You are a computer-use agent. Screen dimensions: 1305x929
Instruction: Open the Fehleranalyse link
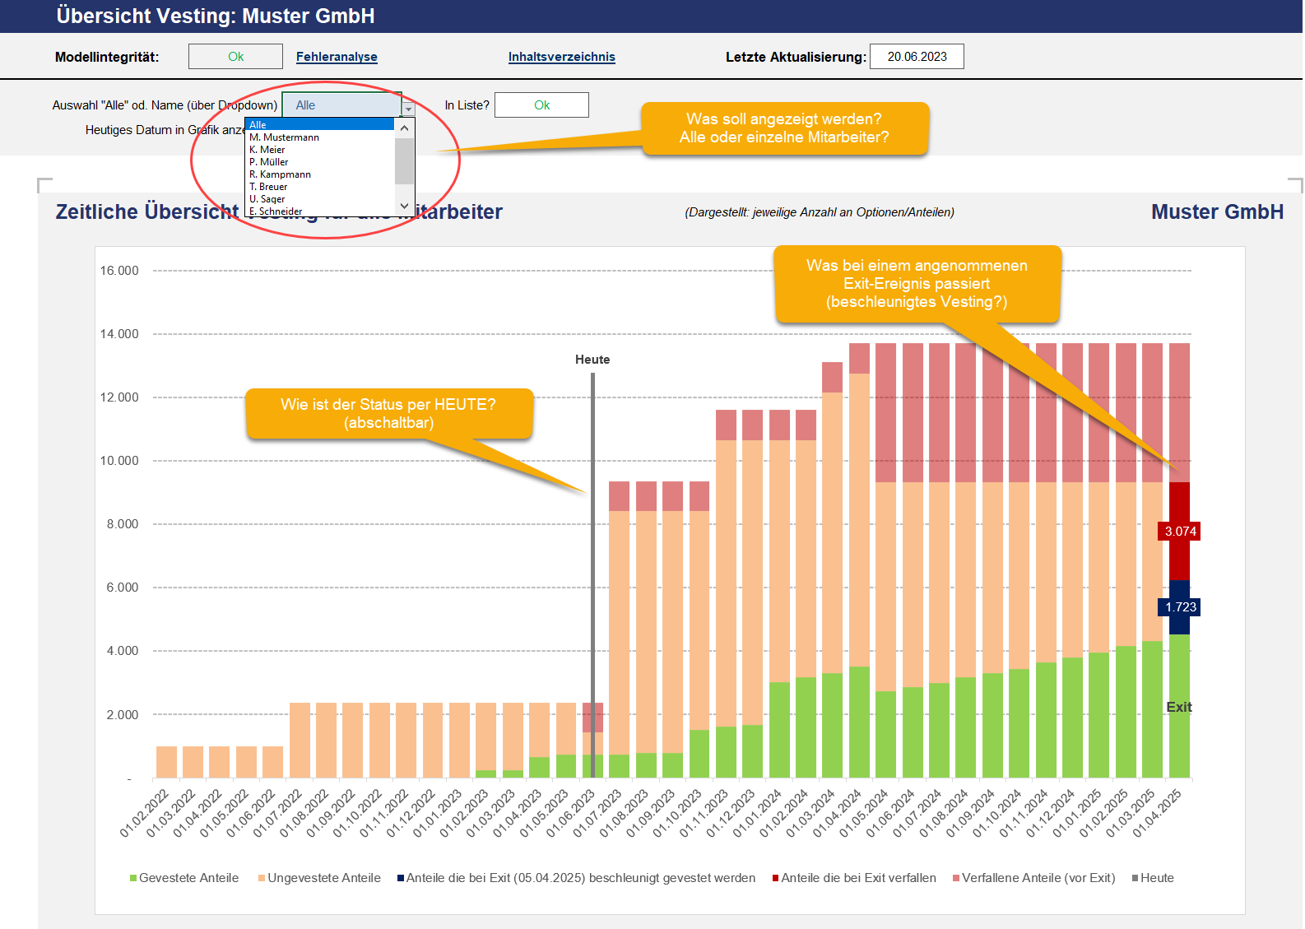337,57
